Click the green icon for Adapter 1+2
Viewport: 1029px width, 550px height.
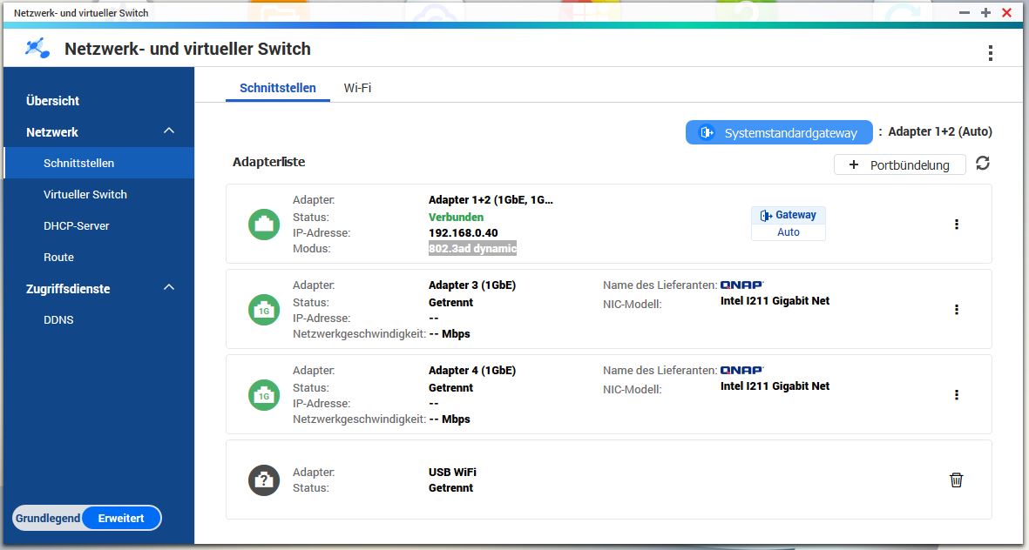[264, 225]
